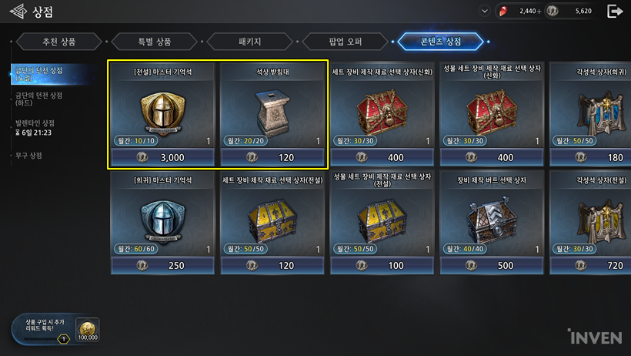Select the stone pedestal 석상 받침대 icon
Image resolution: width=631 pixels, height=356 pixels.
pyautogui.click(x=272, y=113)
